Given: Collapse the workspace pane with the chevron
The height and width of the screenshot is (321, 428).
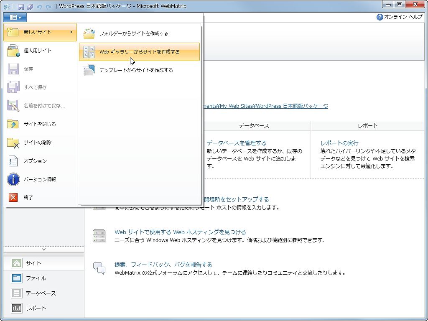Looking at the screenshot, I should click(44, 250).
